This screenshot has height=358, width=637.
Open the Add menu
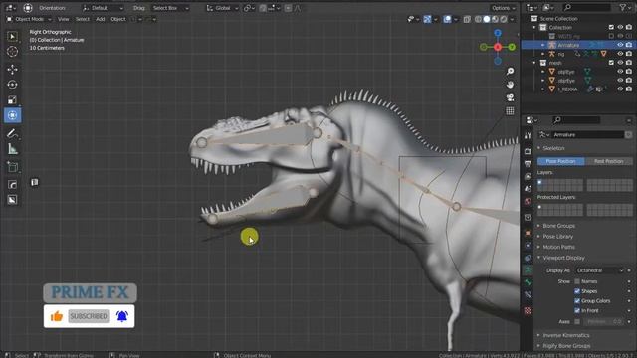click(100, 19)
